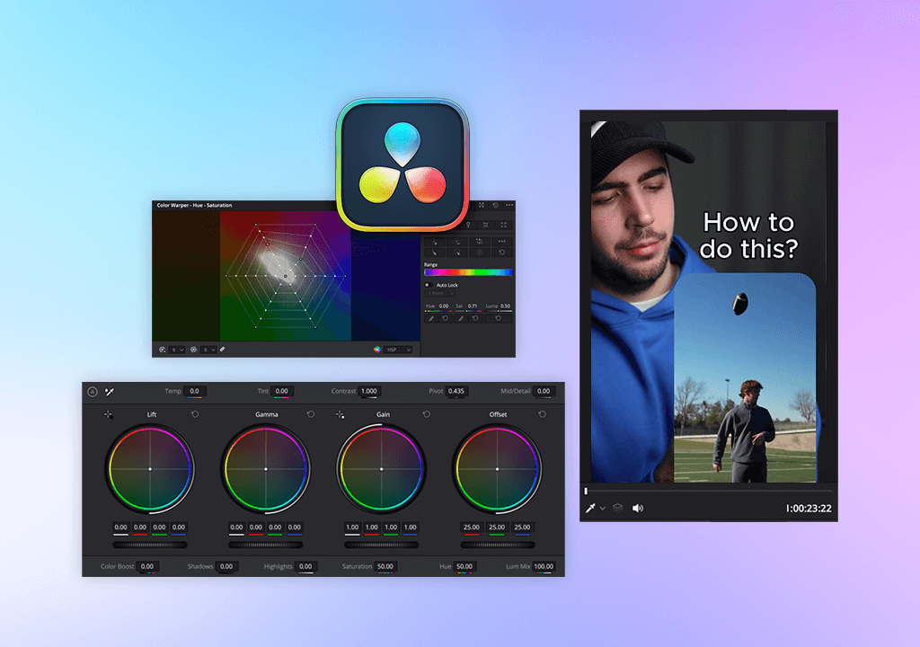Click the Saturation value field showing 50.00
The image size is (920, 647).
(385, 566)
